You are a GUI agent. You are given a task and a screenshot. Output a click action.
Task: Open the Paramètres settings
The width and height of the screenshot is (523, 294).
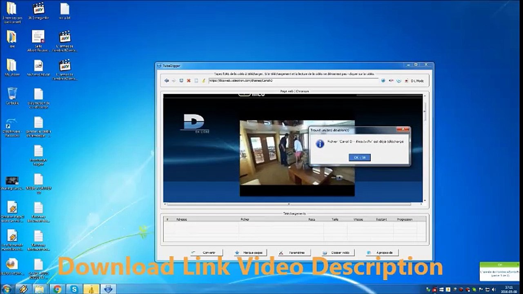tap(294, 253)
